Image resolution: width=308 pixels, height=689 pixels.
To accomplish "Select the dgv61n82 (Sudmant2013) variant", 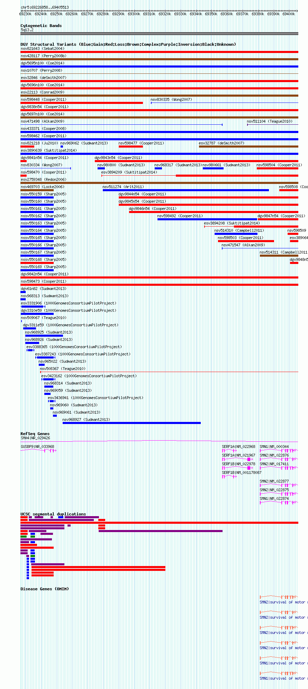I will tap(23, 292).
